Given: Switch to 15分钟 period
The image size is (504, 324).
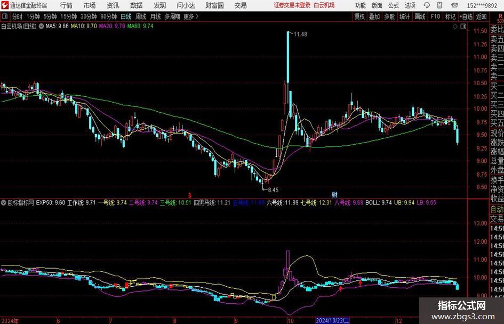Looking at the screenshot, I should 68,16.
